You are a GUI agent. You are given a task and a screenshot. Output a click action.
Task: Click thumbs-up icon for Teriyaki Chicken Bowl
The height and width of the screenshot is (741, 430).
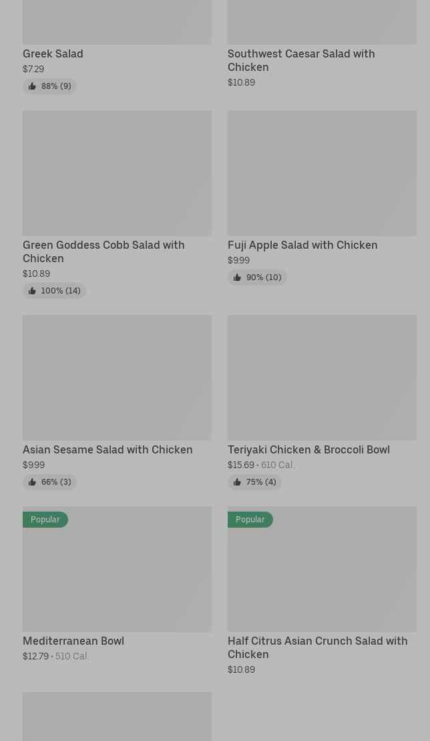237,482
